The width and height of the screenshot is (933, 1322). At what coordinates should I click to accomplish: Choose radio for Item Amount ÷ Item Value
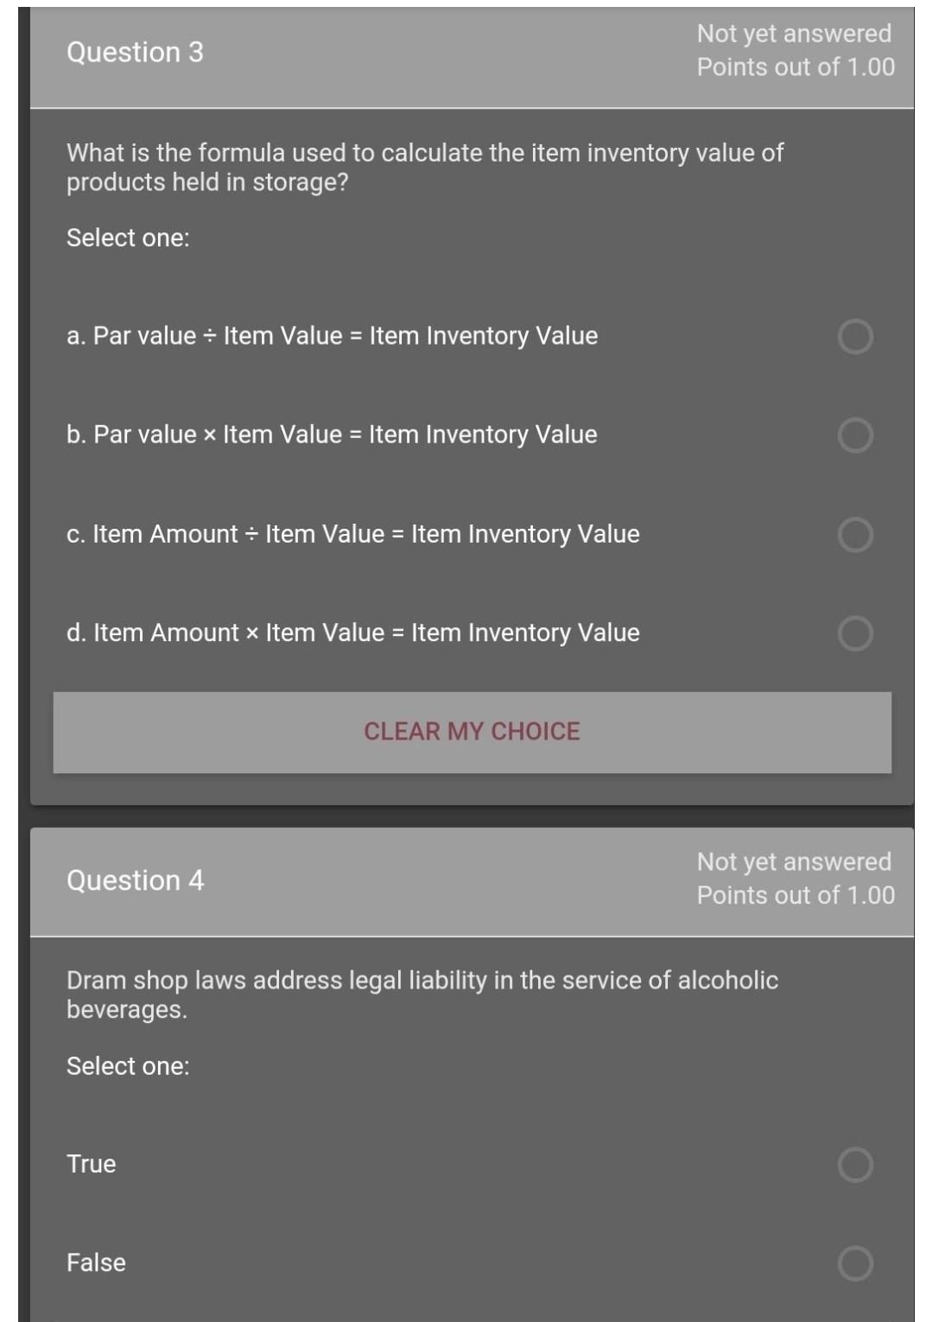point(855,535)
